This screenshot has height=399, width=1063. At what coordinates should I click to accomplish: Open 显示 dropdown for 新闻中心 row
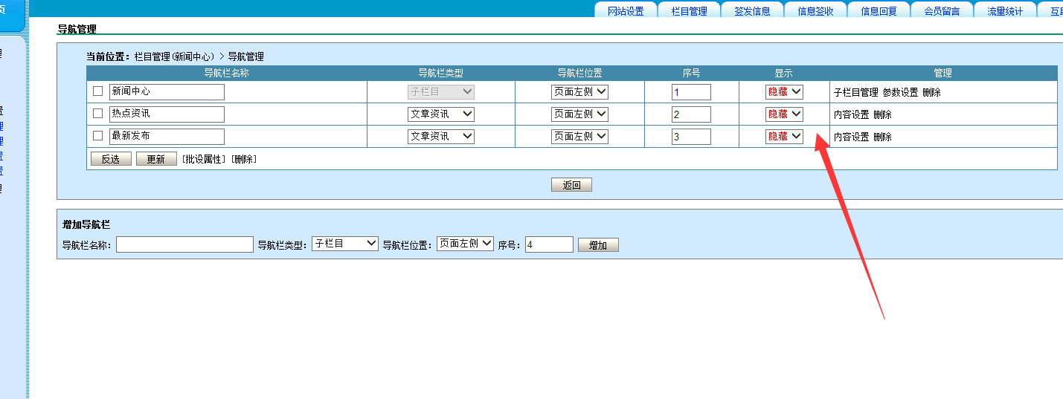pos(784,92)
